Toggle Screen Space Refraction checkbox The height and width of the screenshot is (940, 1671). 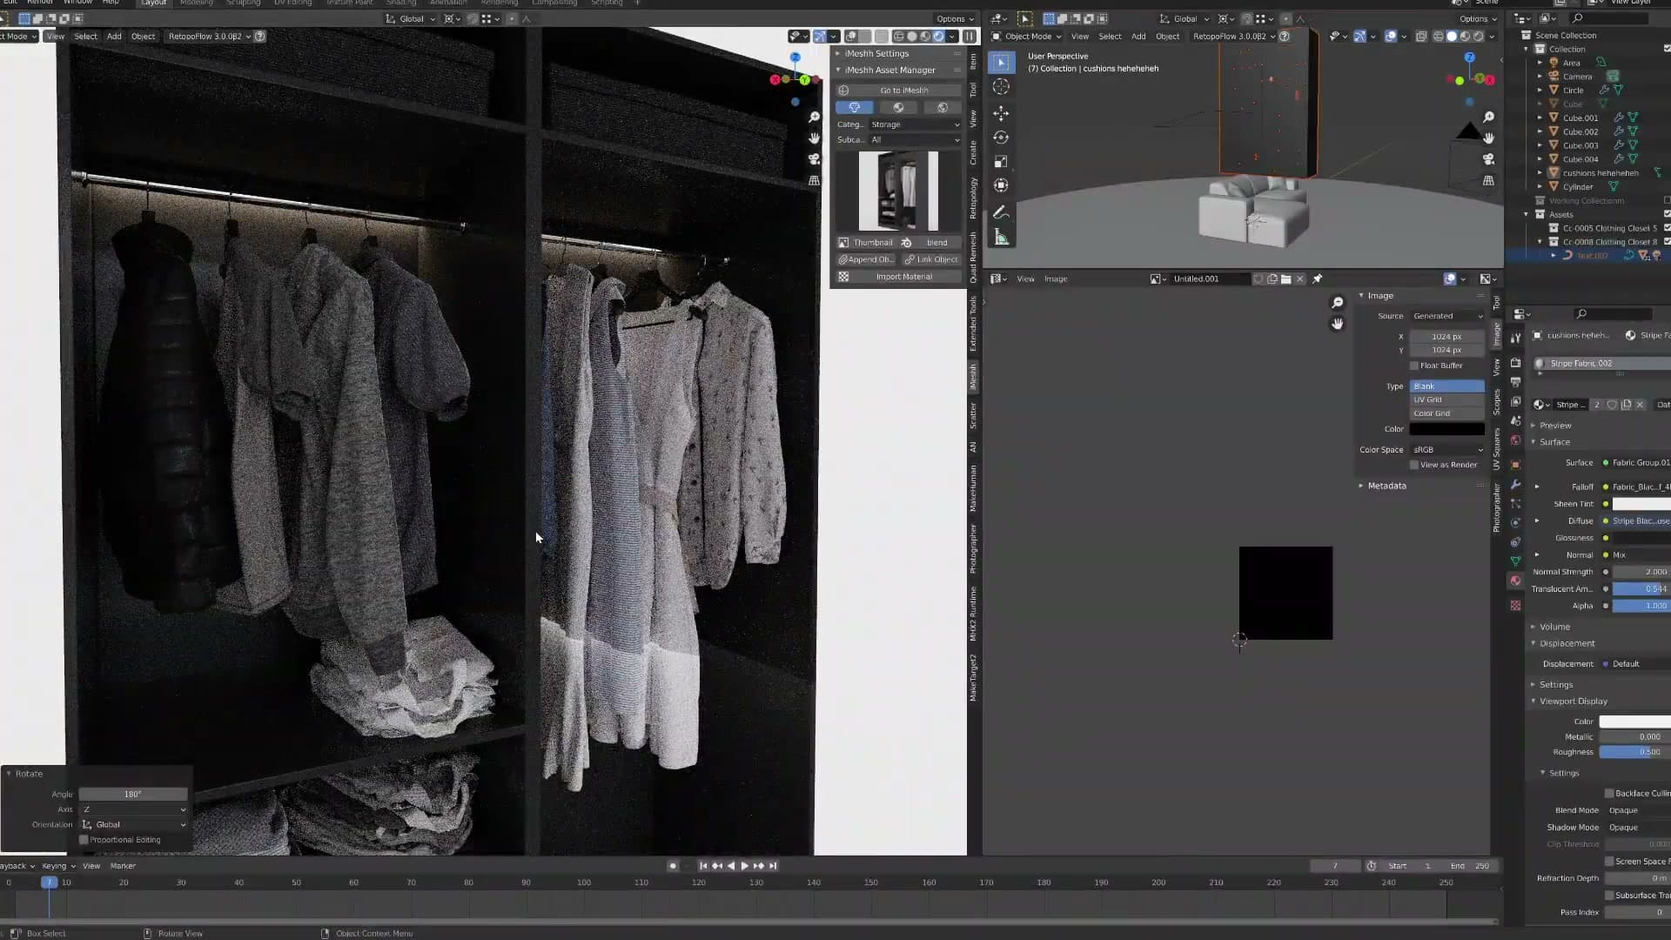coord(1609,862)
